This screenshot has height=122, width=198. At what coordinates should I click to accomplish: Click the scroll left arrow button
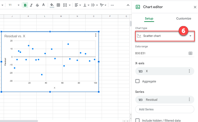click(x=124, y=121)
